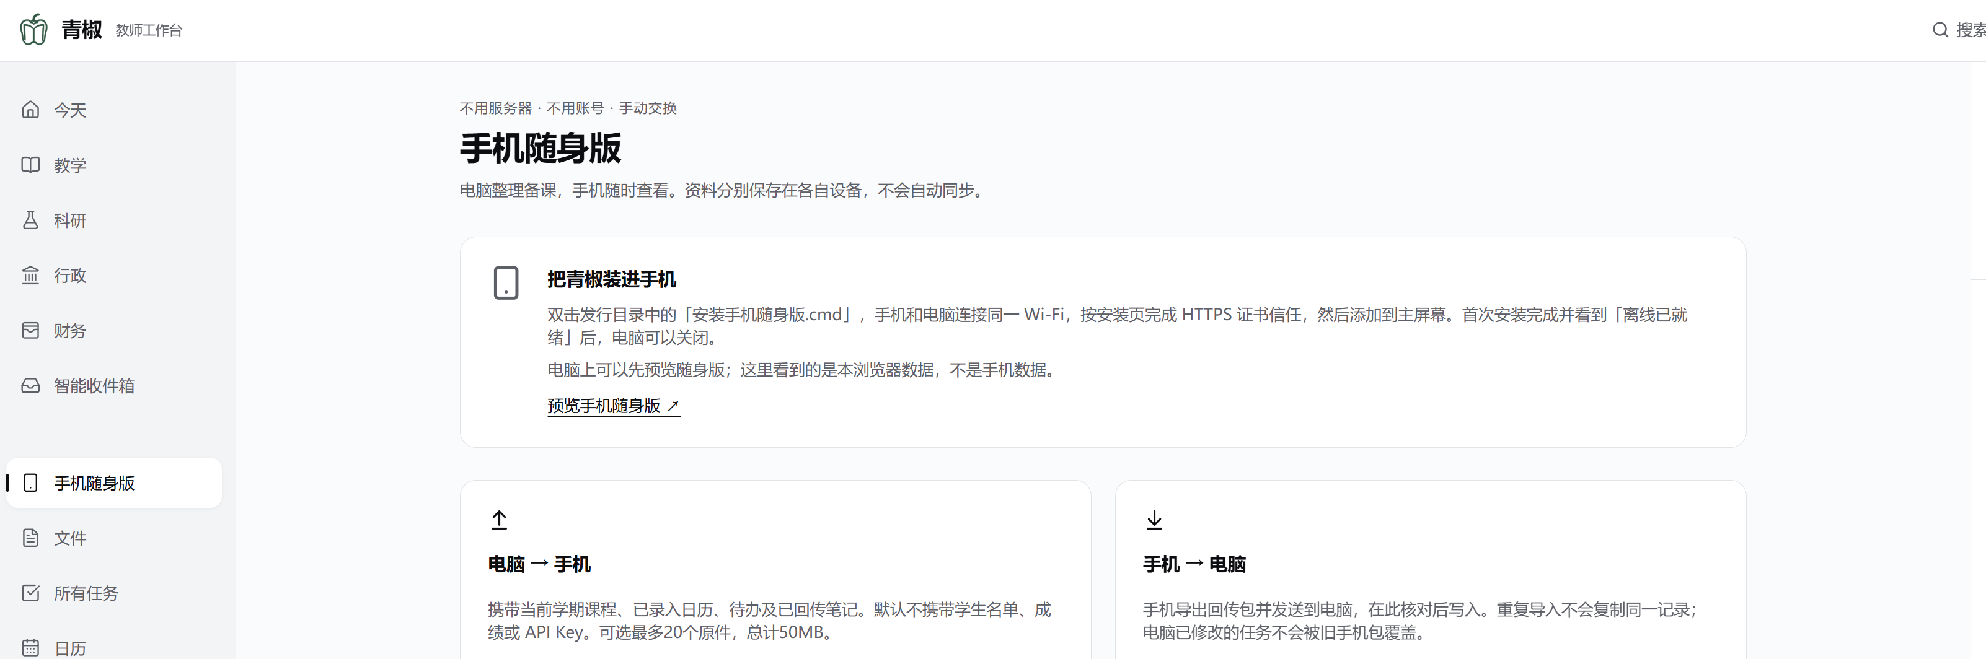The image size is (1986, 659).
Task: Open 文件 in the sidebar
Action: [114, 538]
